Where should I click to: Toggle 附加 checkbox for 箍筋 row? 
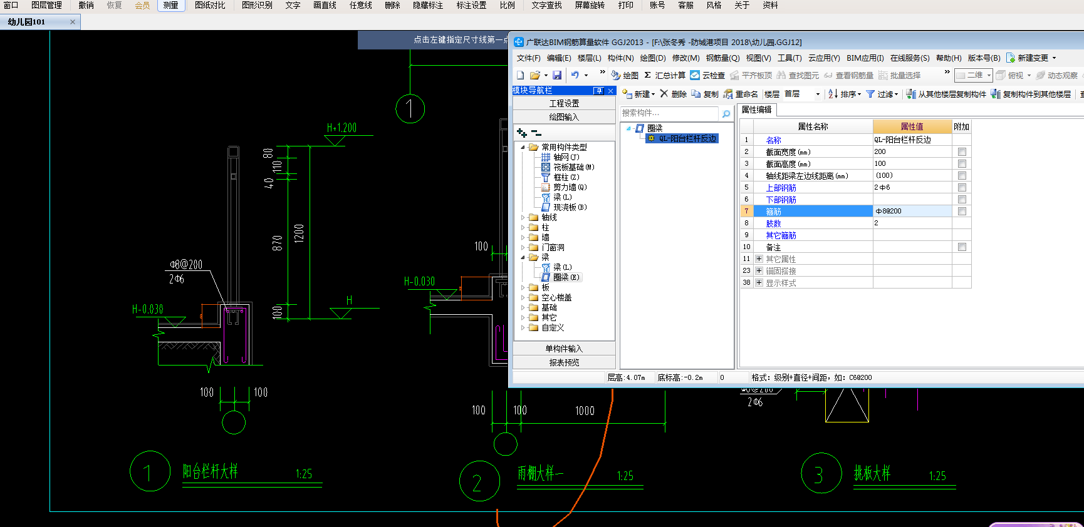[962, 211]
